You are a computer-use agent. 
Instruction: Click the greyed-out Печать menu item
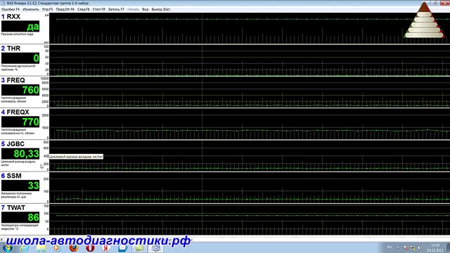[x=133, y=9]
